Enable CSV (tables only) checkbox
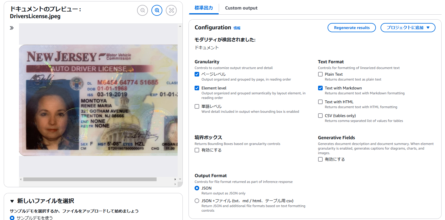This screenshot has width=445, height=220. [320, 116]
